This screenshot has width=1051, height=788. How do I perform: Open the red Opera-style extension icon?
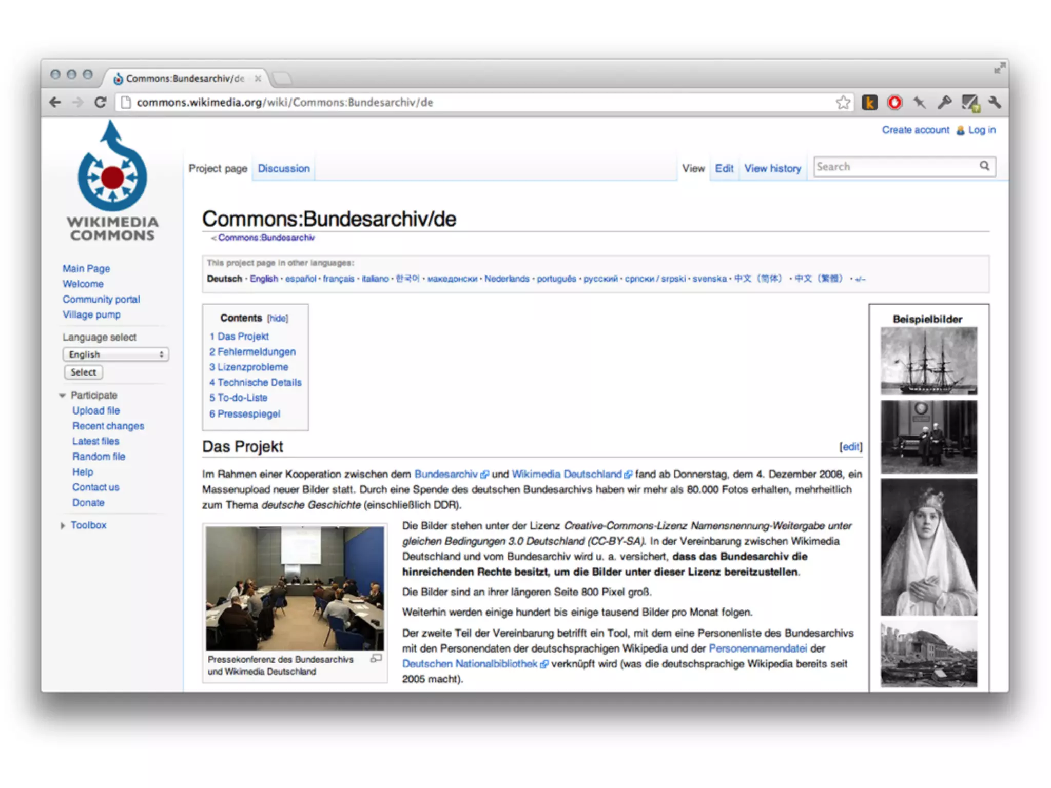pos(894,102)
